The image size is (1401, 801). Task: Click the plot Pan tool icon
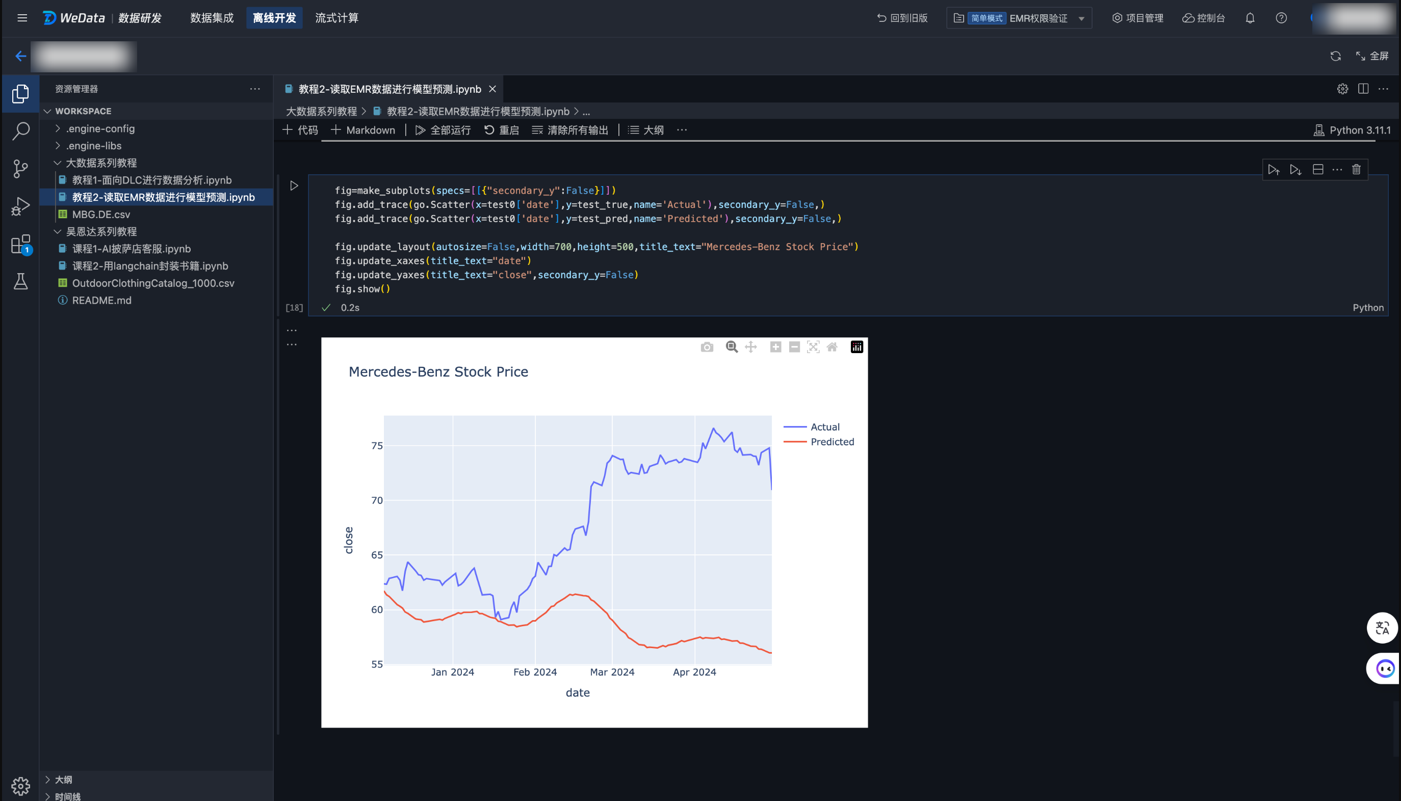[x=750, y=347]
